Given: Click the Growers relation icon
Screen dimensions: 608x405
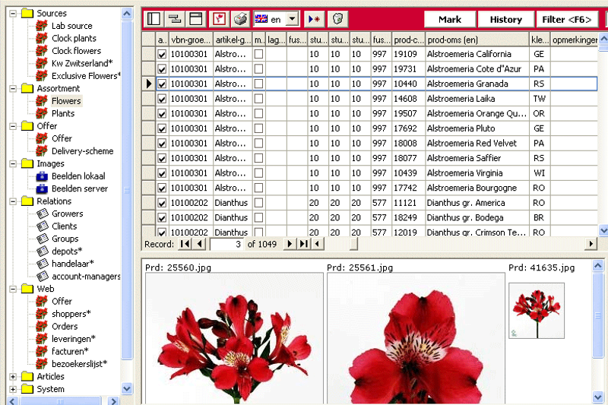Looking at the screenshot, I should 42,214.
